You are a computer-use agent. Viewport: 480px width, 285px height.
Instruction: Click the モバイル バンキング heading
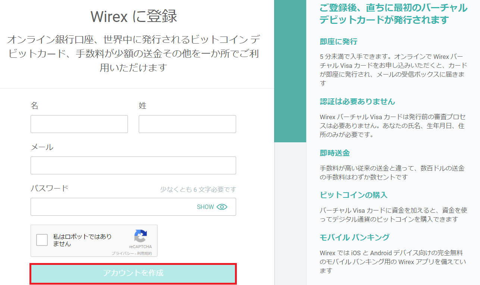(354, 237)
